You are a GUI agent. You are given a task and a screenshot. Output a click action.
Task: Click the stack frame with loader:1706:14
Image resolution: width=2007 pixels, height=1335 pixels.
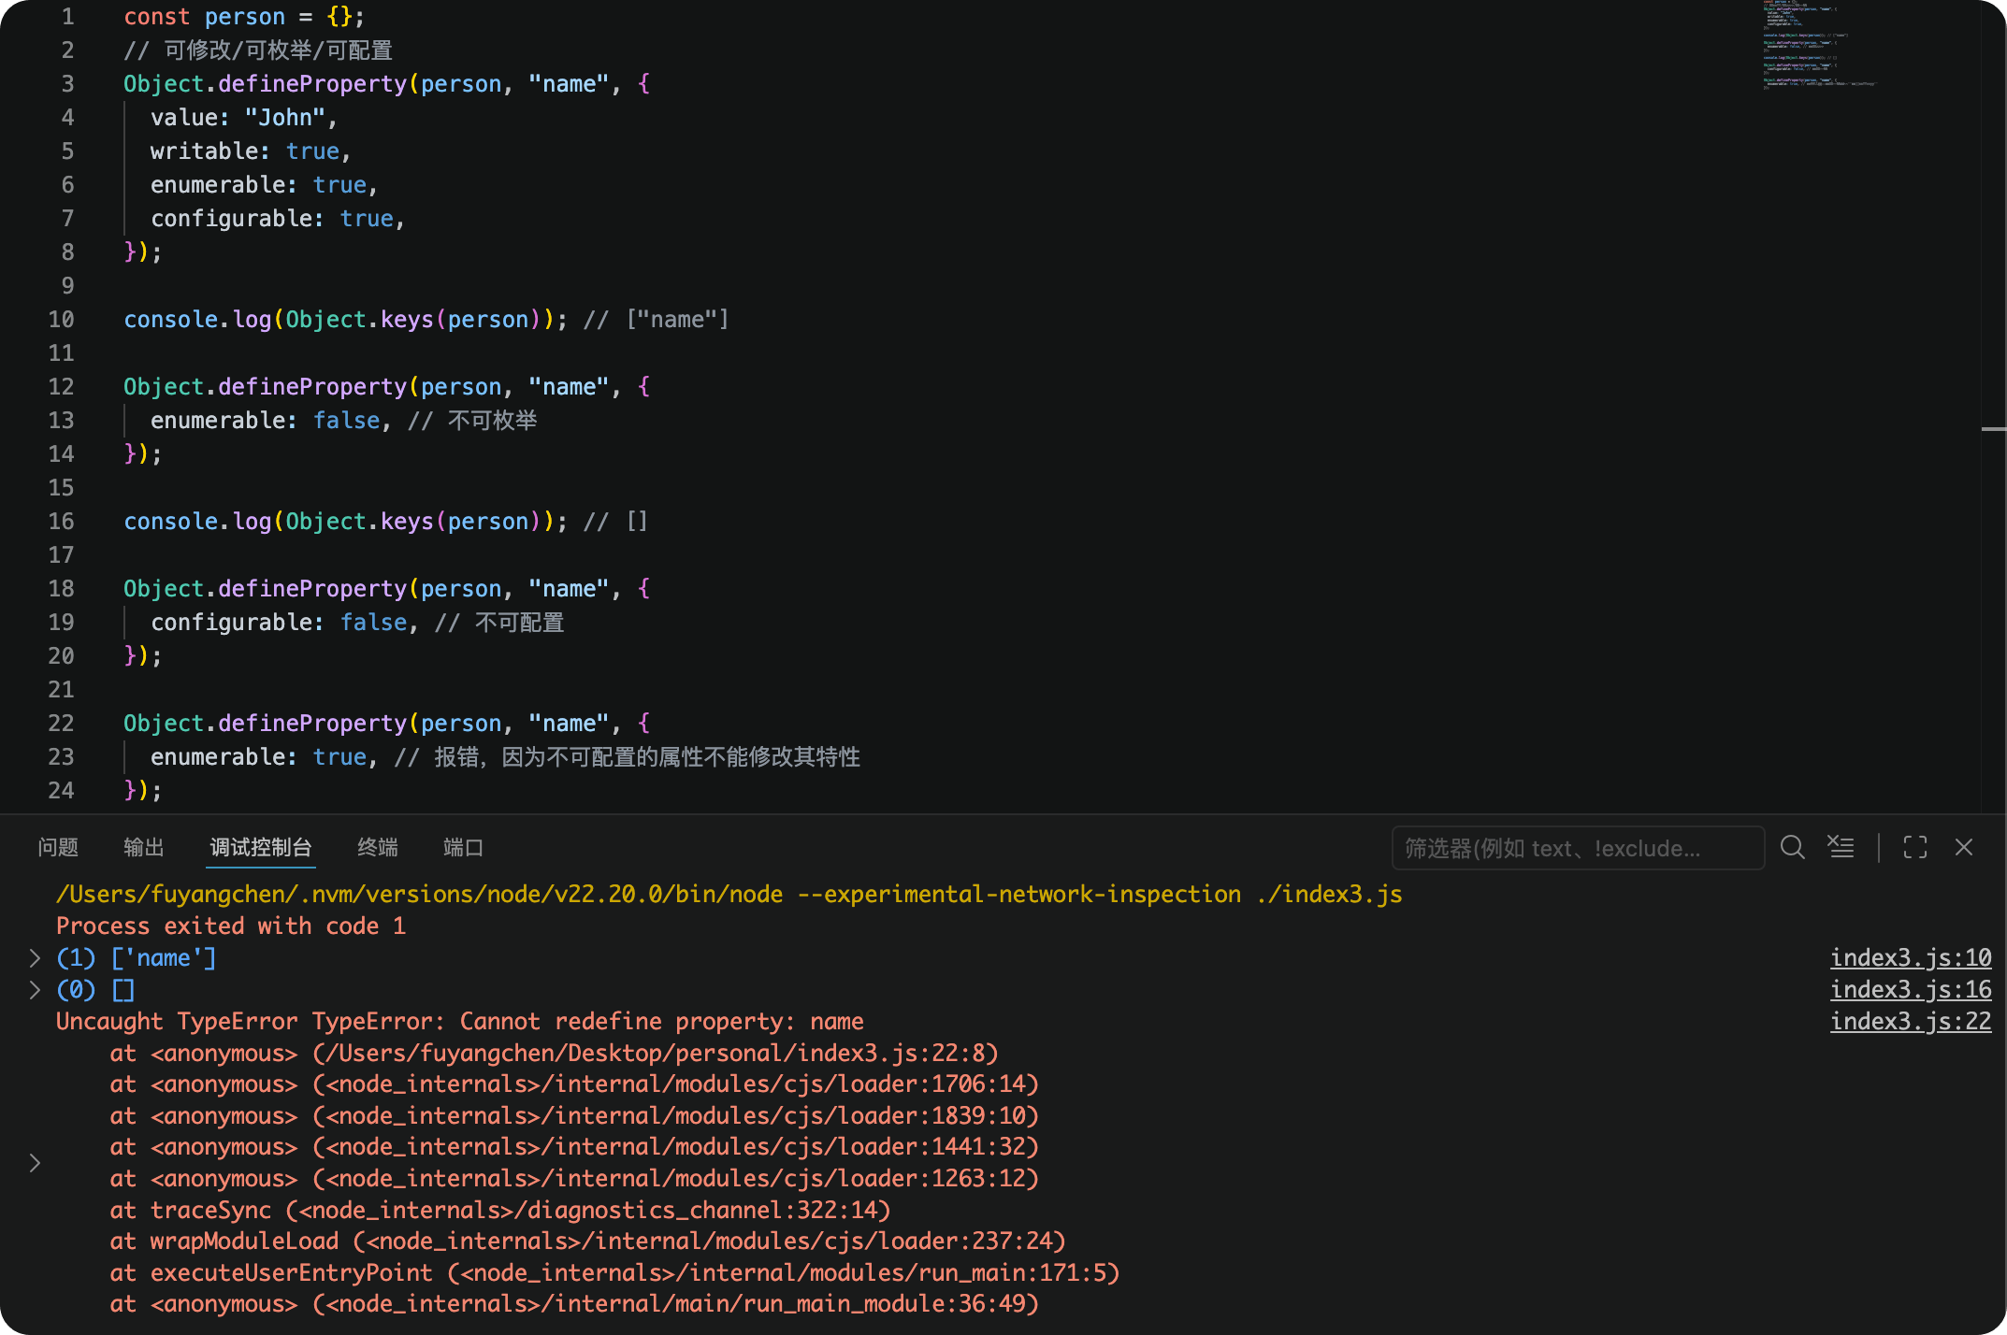tap(574, 1084)
